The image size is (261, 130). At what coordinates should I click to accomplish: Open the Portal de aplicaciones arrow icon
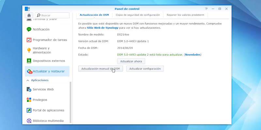tap(29, 110)
